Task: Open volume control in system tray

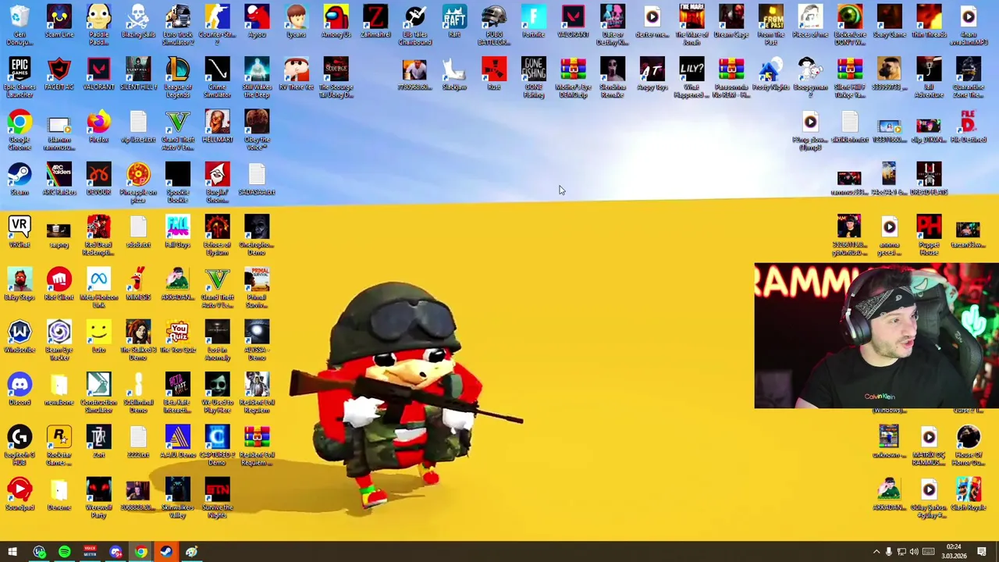Action: [914, 552]
